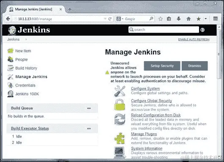Screen dimensions: 224x162
Task: Open the downloads arrow icon
Action: coord(179,19)
